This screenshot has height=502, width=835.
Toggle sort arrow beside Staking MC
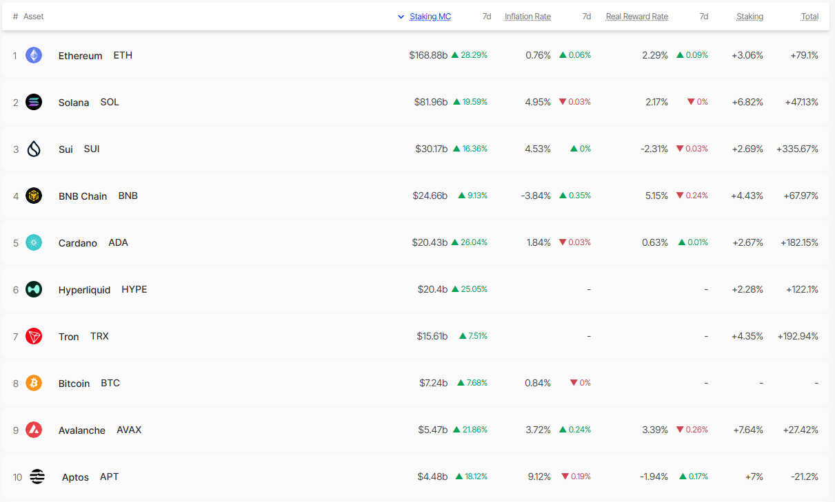[401, 17]
